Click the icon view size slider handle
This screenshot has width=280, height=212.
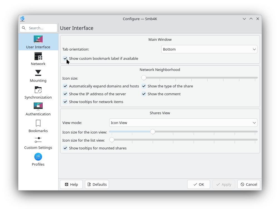pos(153,132)
